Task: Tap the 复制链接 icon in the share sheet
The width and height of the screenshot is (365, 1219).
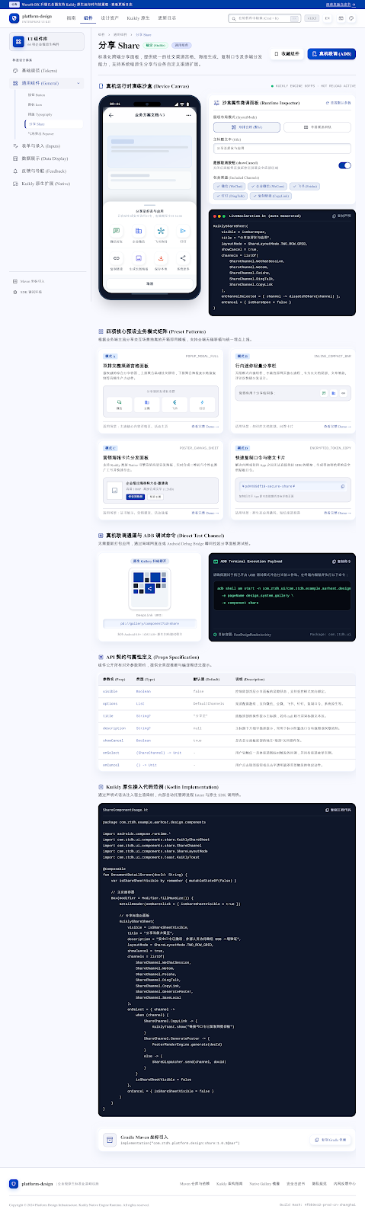Action: [x=117, y=260]
